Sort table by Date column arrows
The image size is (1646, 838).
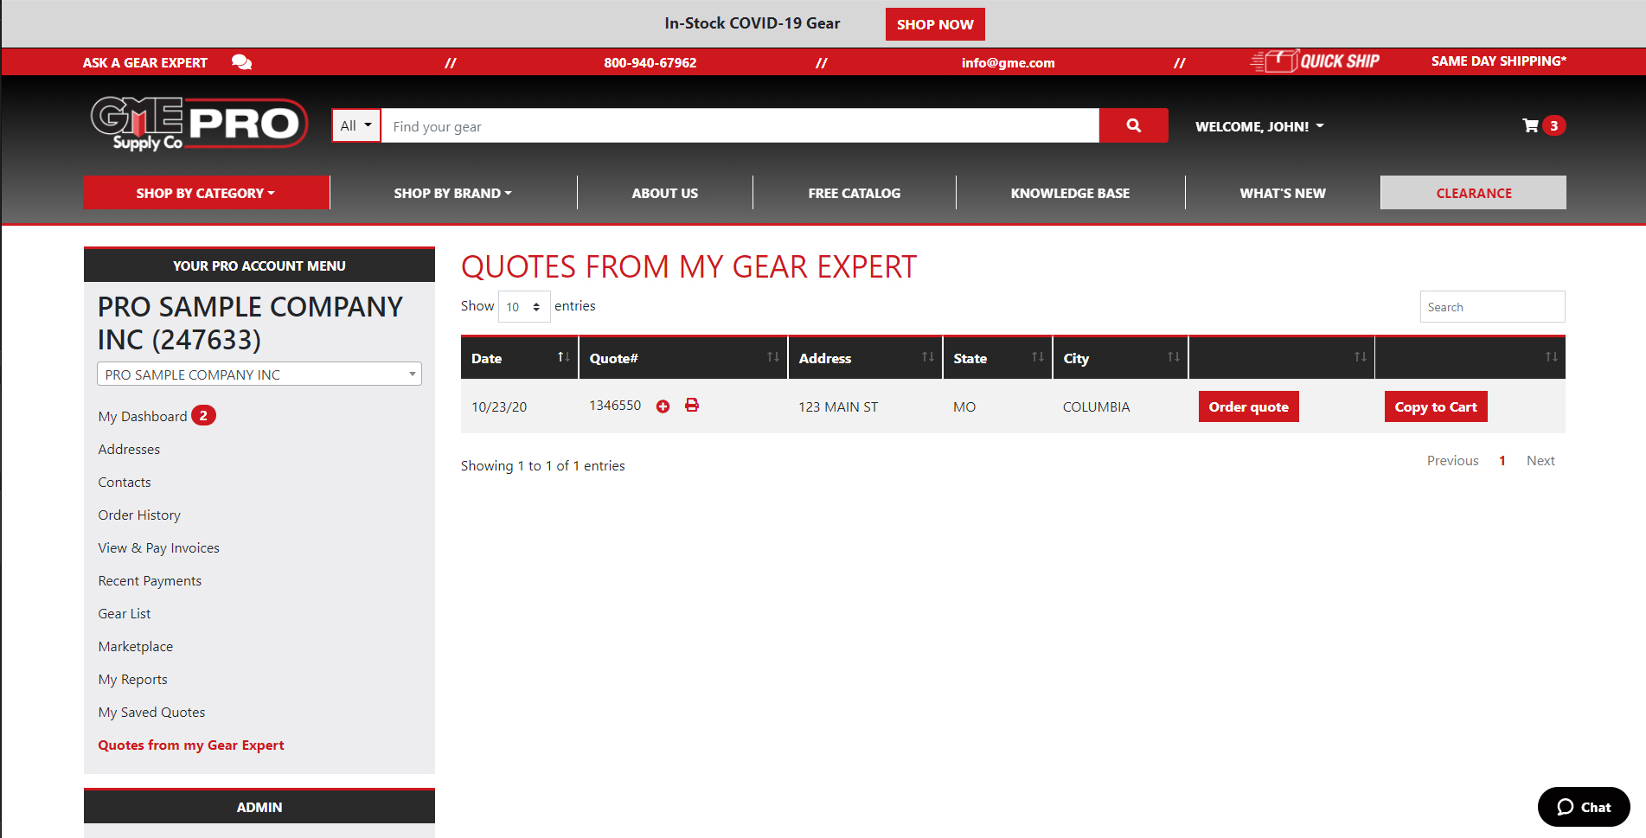[563, 357]
